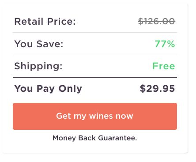Select the You Save label
The height and width of the screenshot is (162, 196).
[39, 44]
